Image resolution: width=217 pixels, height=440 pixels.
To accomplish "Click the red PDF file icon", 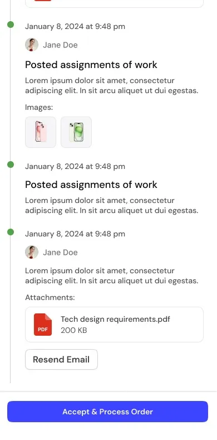I will [43, 325].
